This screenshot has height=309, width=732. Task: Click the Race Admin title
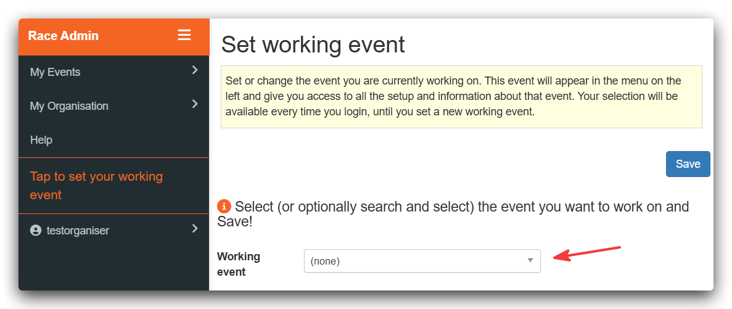click(64, 36)
